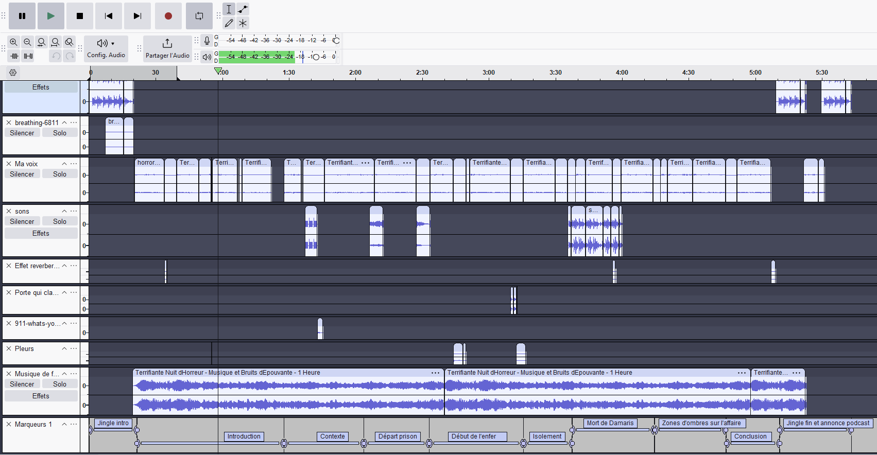The height and width of the screenshot is (455, 877).
Task: Select the Draw pencil tool
Action: [229, 23]
